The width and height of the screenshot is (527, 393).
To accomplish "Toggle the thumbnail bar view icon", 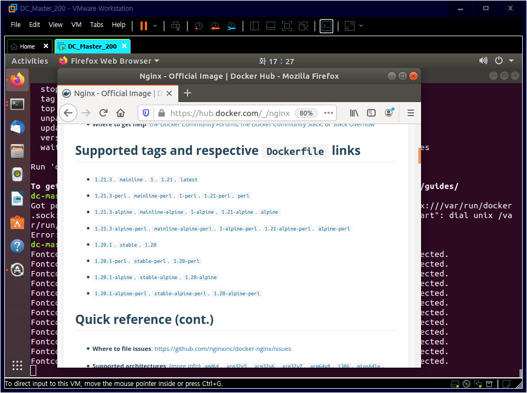I will [x=271, y=26].
